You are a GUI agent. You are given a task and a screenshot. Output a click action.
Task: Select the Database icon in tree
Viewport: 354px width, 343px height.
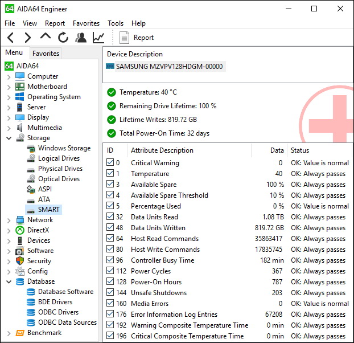[x=20, y=281]
